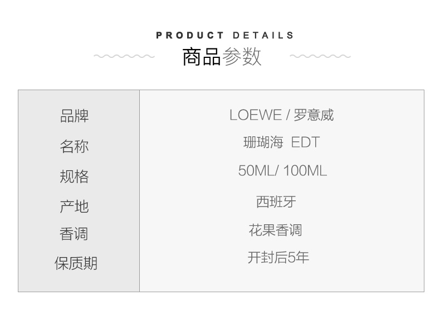Click the wavy line right of the title
This screenshot has height=315, width=440.
pyautogui.click(x=320, y=56)
